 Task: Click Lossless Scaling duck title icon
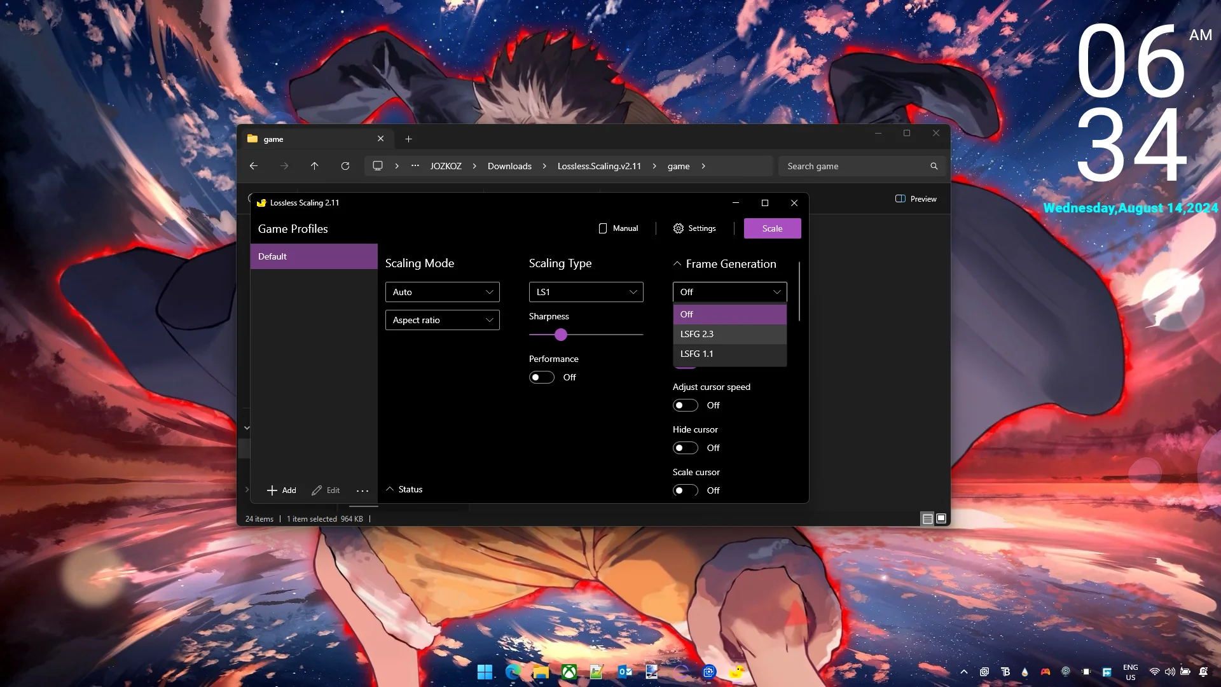tap(261, 203)
